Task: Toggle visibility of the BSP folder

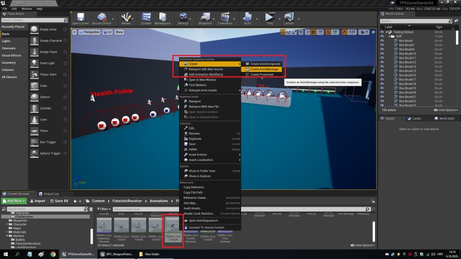Action: (383, 36)
